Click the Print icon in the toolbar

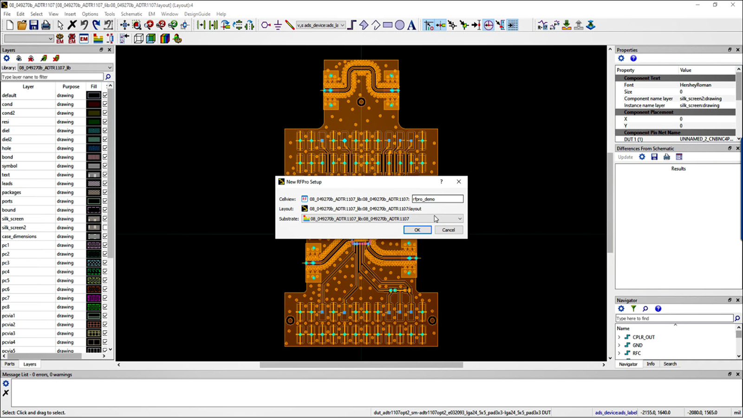[46, 25]
